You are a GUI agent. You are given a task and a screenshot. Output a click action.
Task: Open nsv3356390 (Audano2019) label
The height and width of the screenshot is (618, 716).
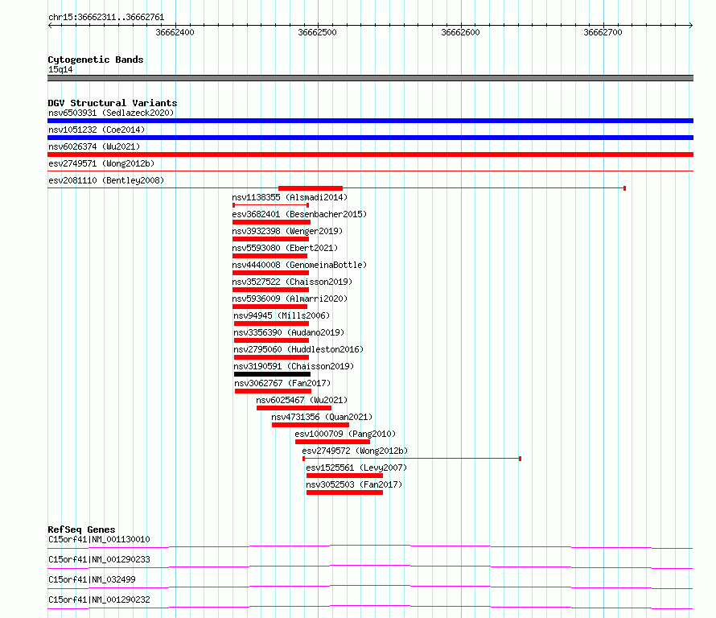[x=289, y=332]
